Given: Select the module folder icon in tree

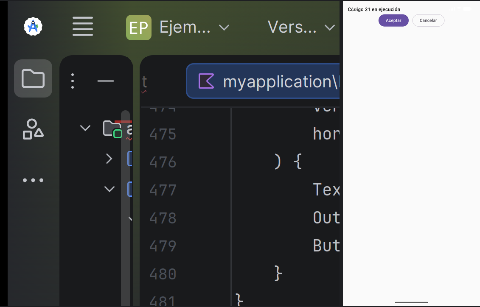Looking at the screenshot, I should [112, 128].
